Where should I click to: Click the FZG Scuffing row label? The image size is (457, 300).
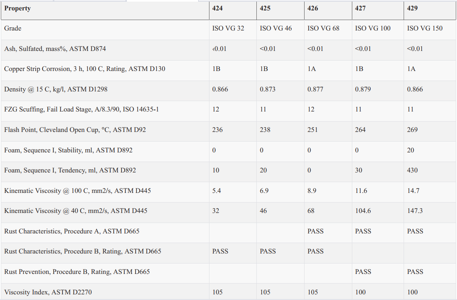(x=81, y=109)
